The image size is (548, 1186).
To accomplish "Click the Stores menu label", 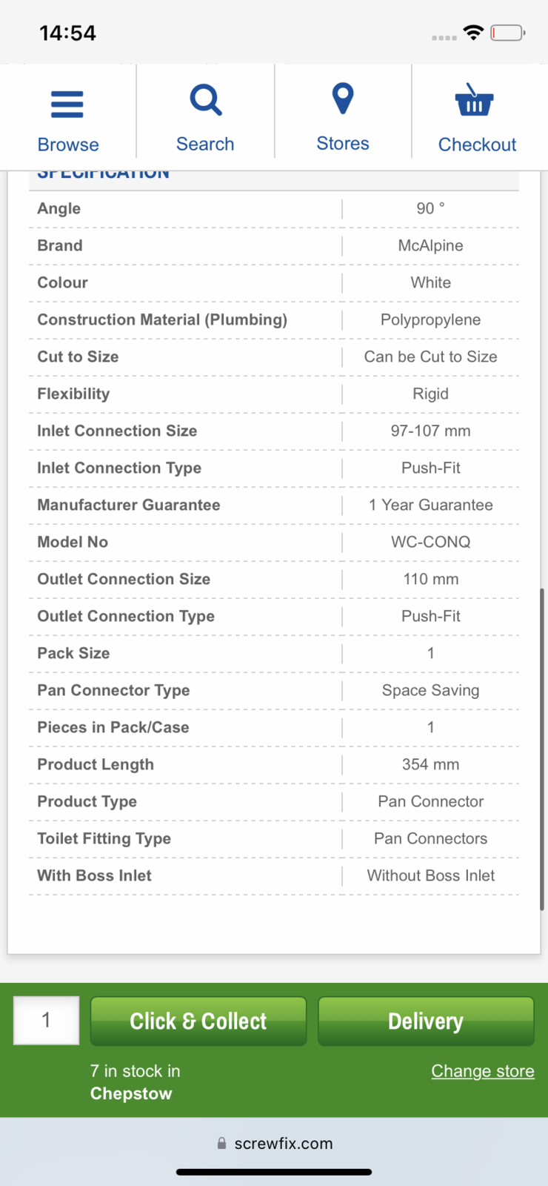I will [x=343, y=144].
